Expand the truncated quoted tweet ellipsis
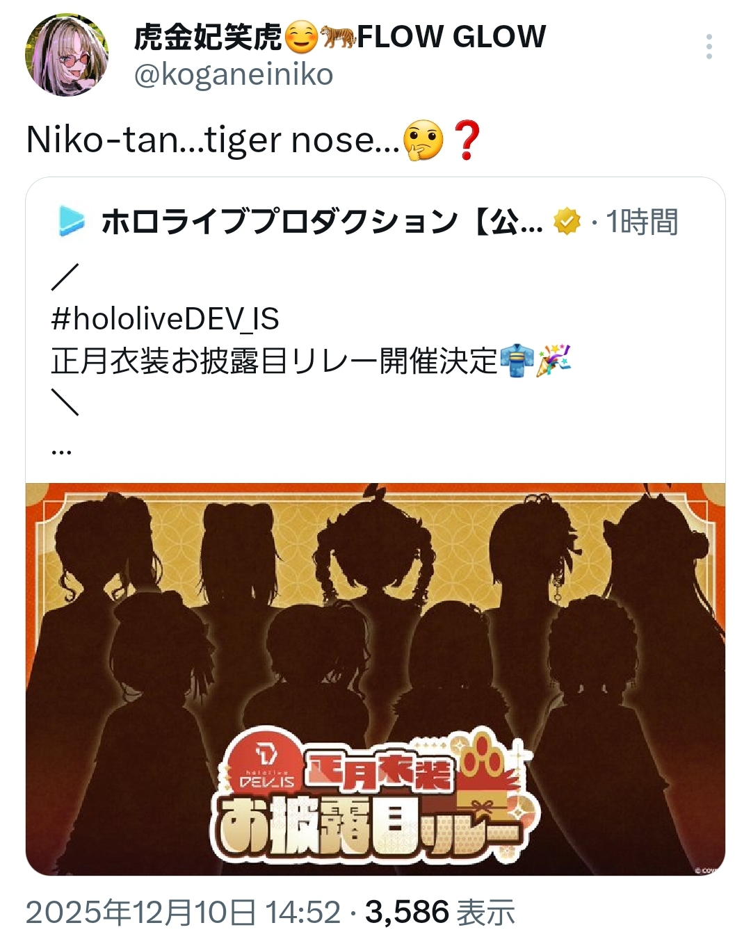This screenshot has height=948, width=751. 61,452
